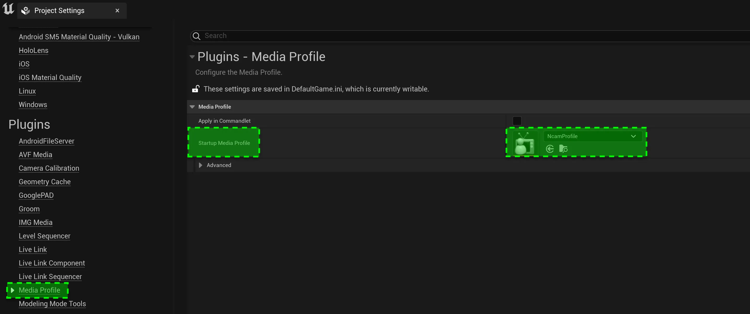Open Geometry Cache plugin settings
This screenshot has height=314, width=750.
(45, 182)
